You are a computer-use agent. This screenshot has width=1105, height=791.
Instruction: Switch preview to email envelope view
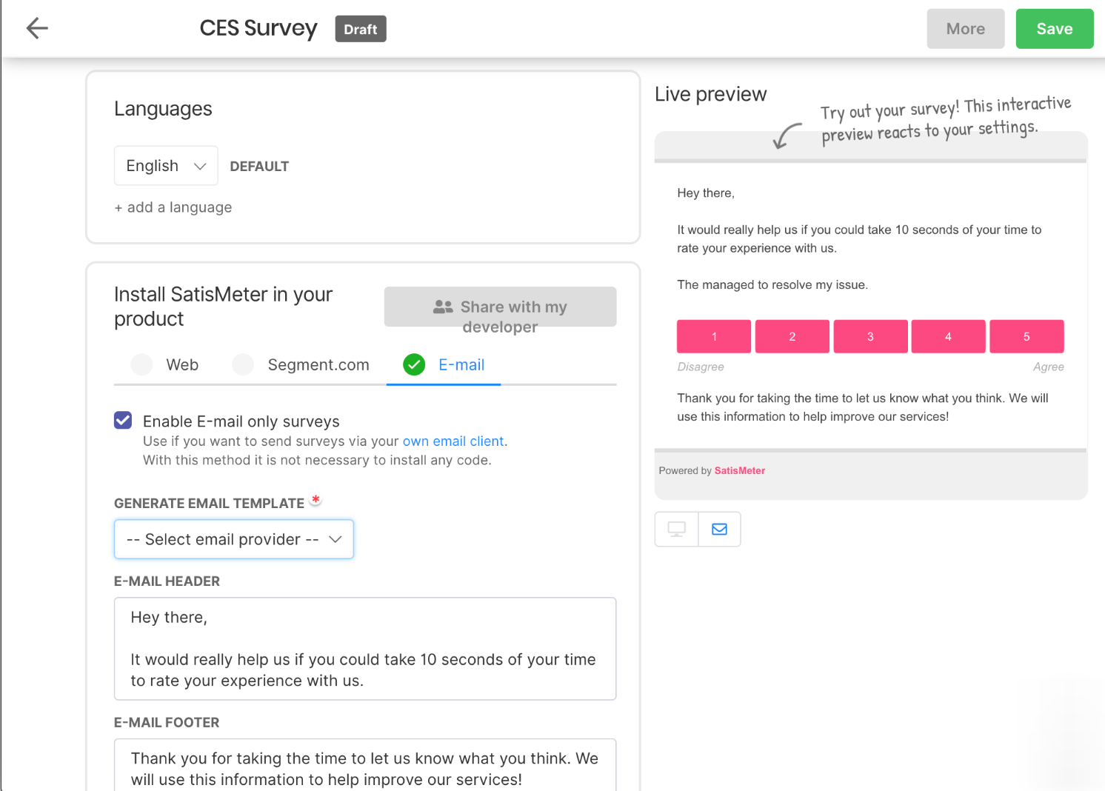(x=719, y=529)
